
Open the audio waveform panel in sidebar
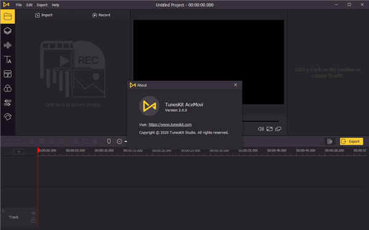tap(7, 45)
